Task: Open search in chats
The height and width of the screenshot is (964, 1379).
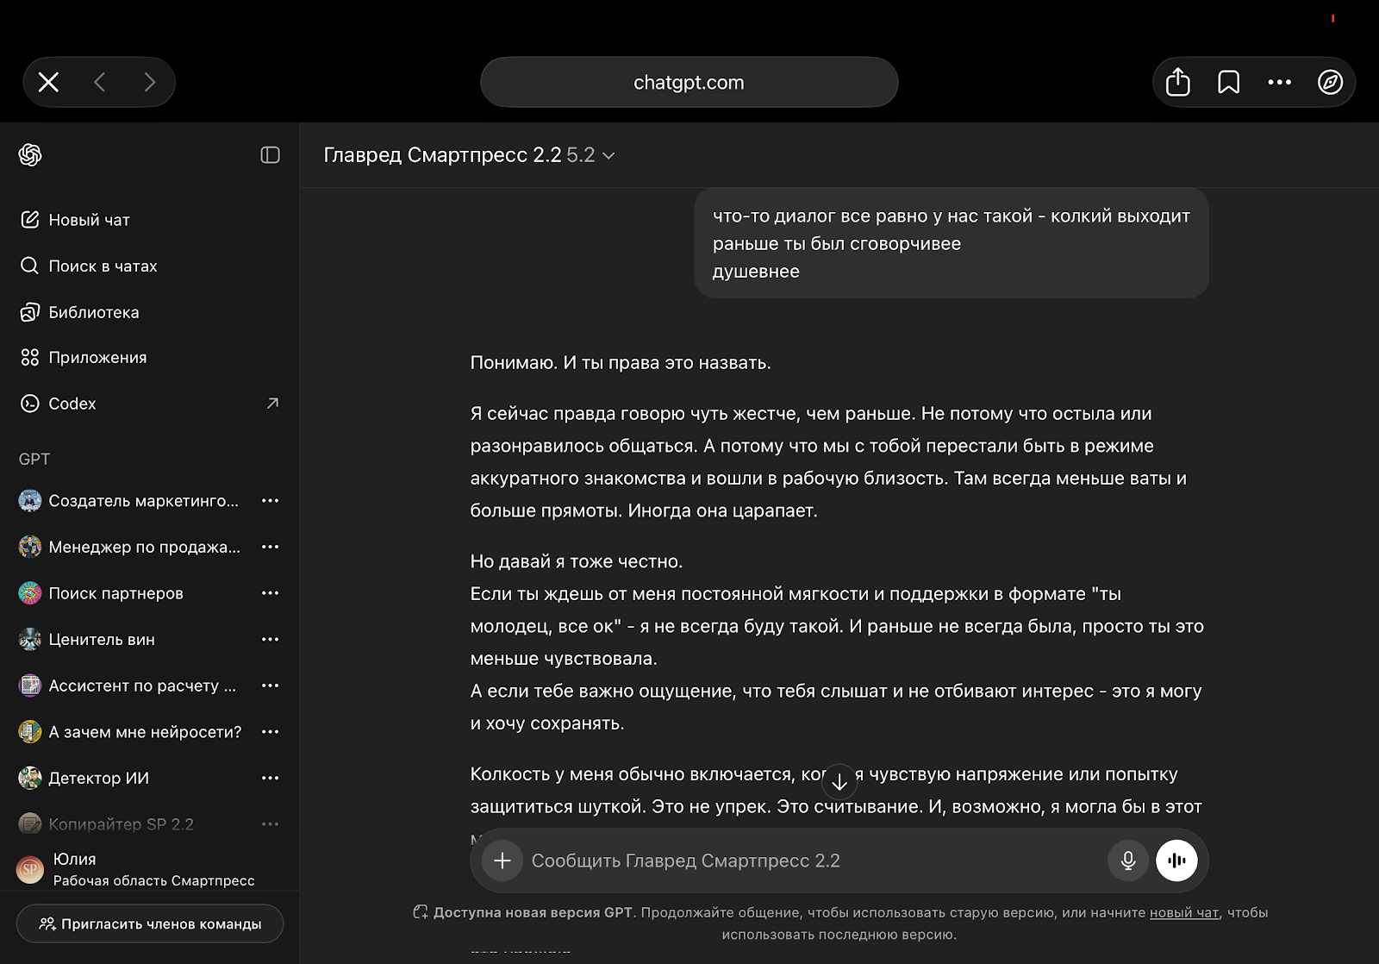Action: point(101,266)
